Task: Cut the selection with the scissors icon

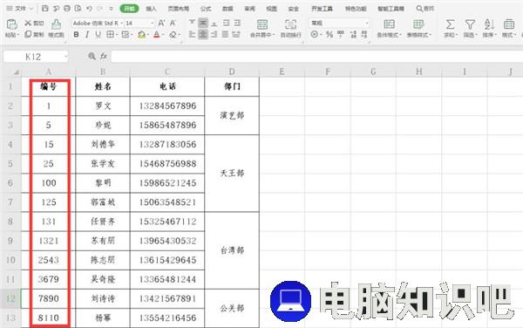Action: click(x=28, y=23)
